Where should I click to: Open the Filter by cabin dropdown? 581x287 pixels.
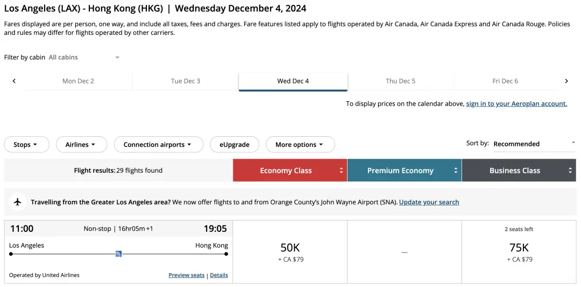(x=84, y=57)
